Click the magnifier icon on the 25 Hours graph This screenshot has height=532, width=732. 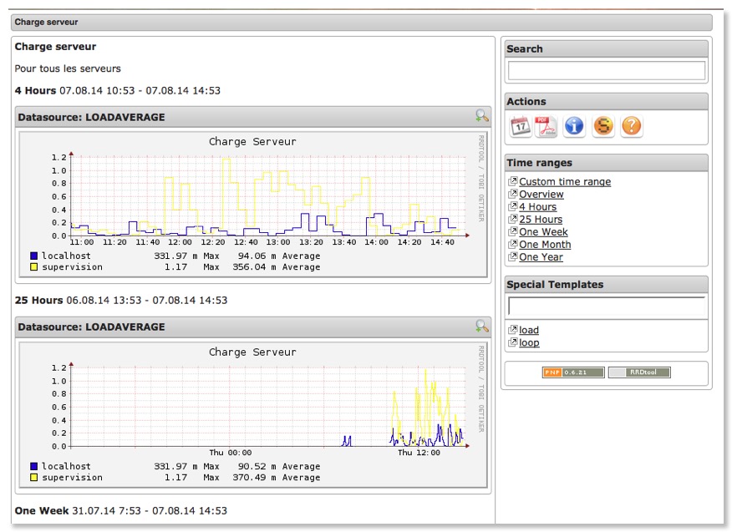(481, 327)
